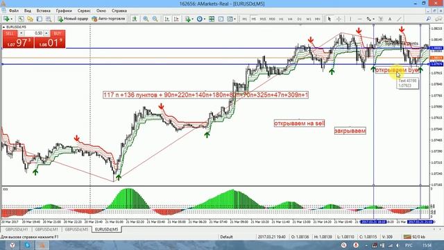Open the Navigator panel icon
This screenshot has width=444, height=250.
(40, 19)
